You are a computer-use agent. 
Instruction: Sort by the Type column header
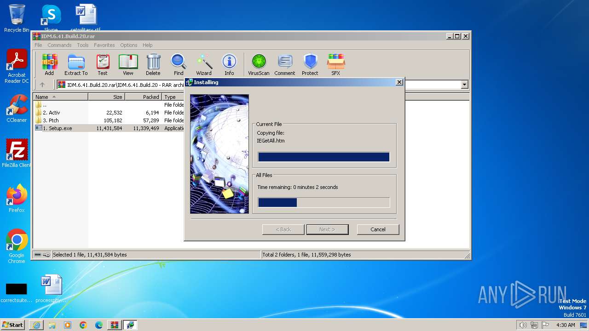(x=173, y=97)
